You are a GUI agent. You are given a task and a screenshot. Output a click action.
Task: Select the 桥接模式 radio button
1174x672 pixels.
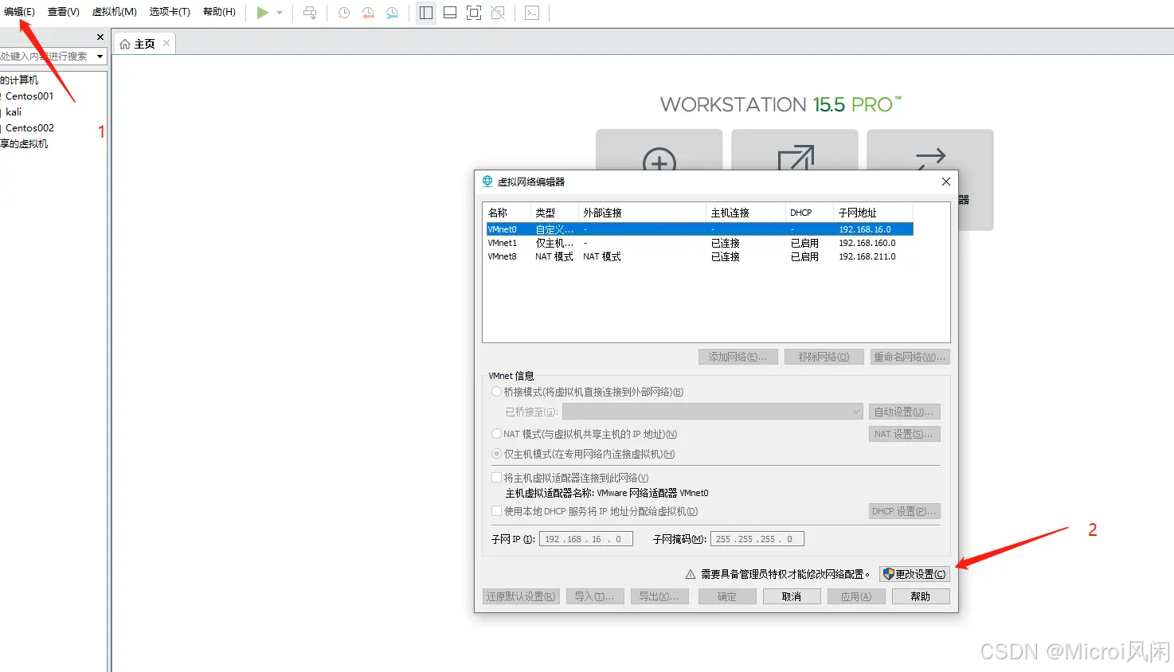coord(497,392)
